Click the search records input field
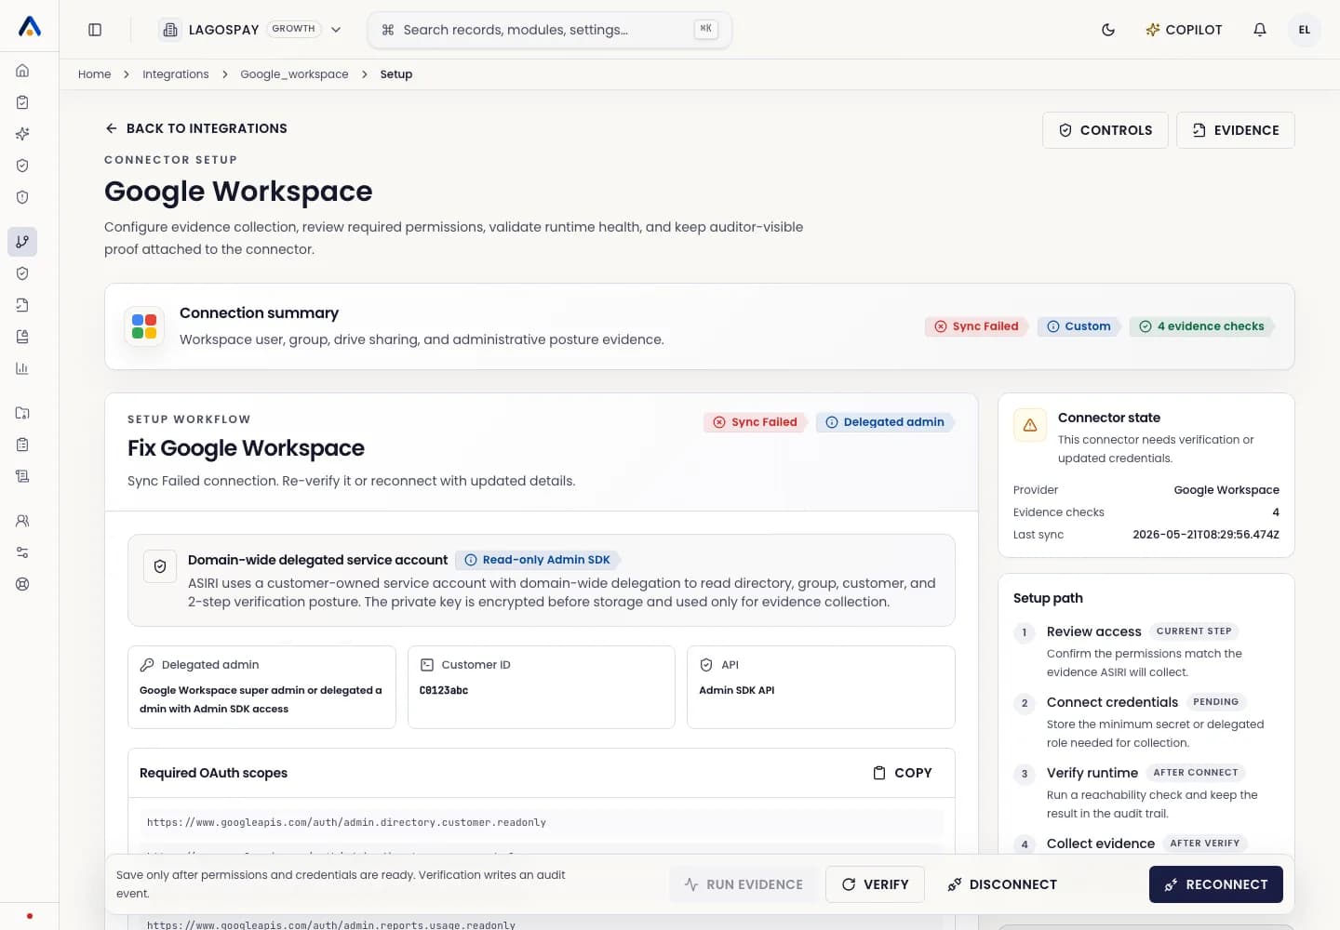The image size is (1340, 930). 549,30
